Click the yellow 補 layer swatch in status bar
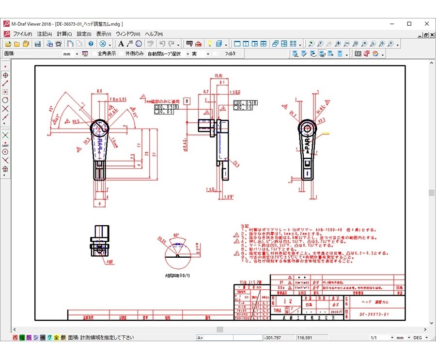This screenshot has width=436, height=364. point(42,337)
